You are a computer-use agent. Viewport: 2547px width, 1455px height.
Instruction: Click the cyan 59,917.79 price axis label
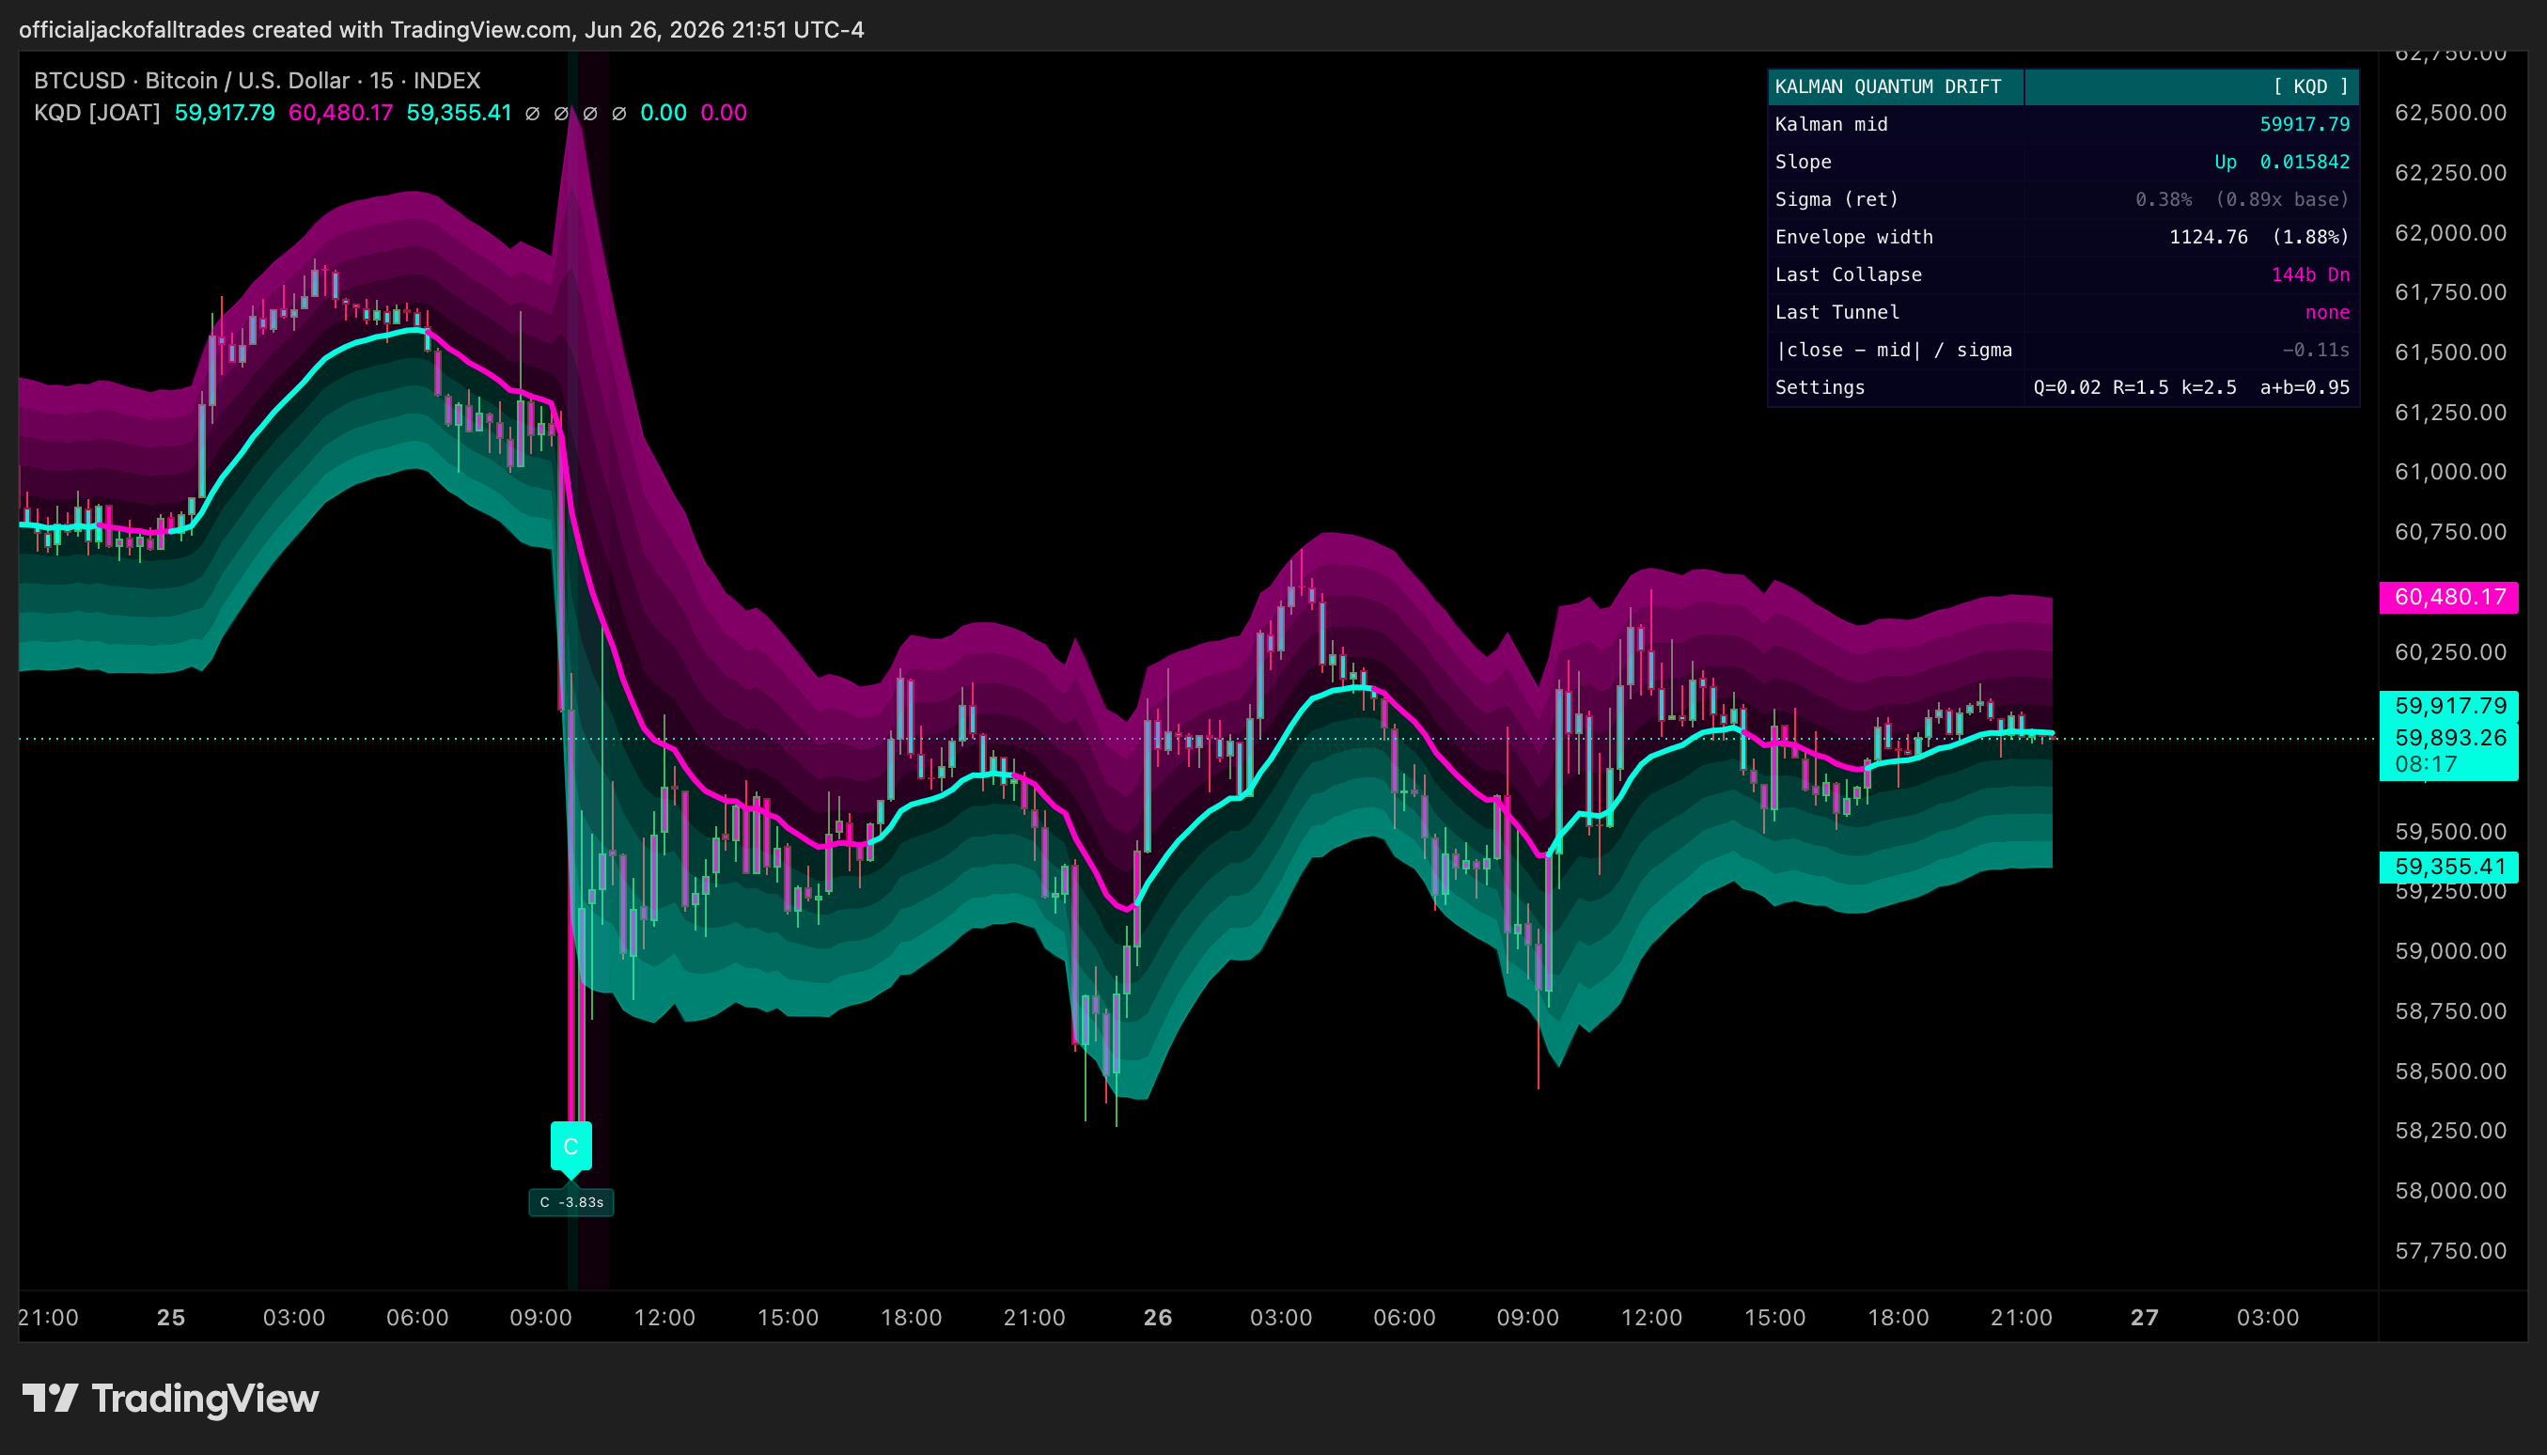point(2449,706)
